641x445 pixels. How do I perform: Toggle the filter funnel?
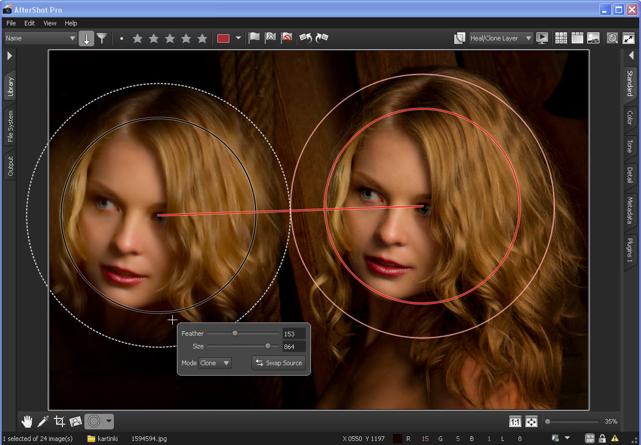(102, 38)
